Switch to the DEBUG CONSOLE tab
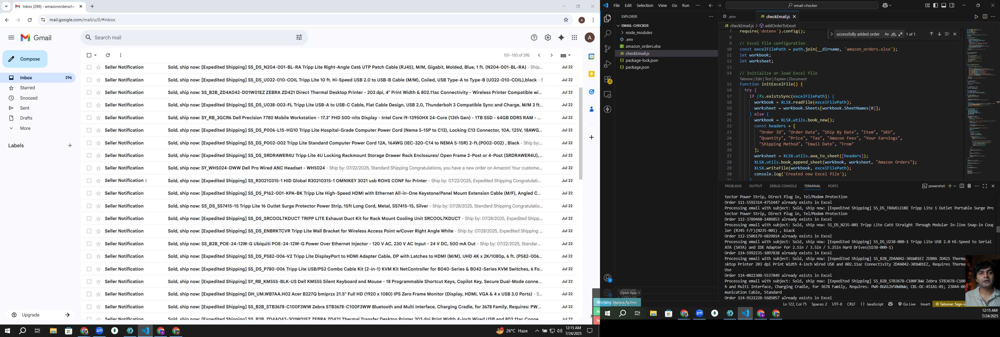The height and width of the screenshot is (337, 1000). click(x=783, y=186)
